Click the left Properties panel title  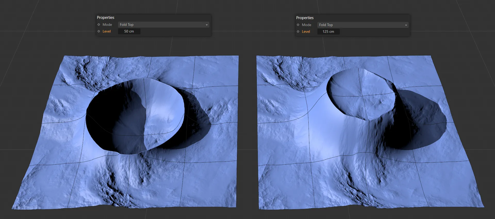click(105, 17)
